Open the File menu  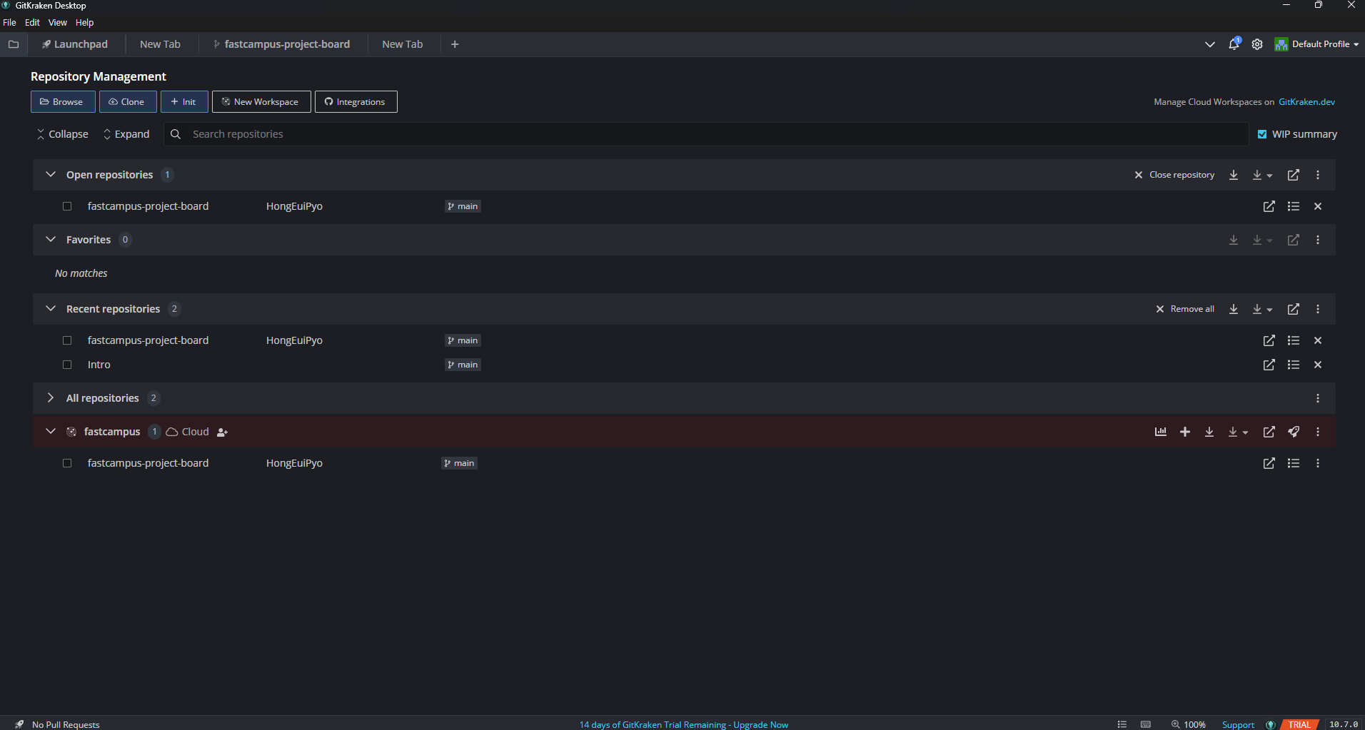(x=9, y=23)
